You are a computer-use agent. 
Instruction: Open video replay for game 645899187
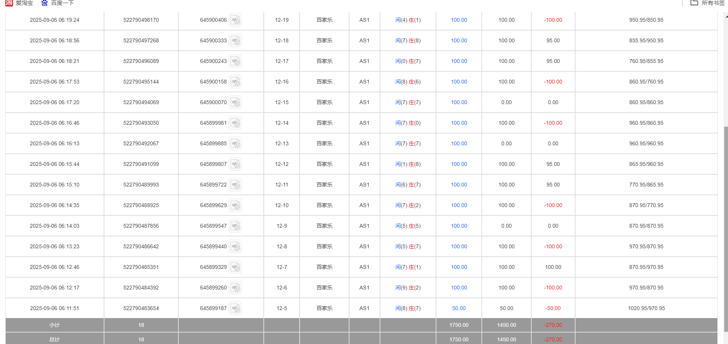(236, 308)
